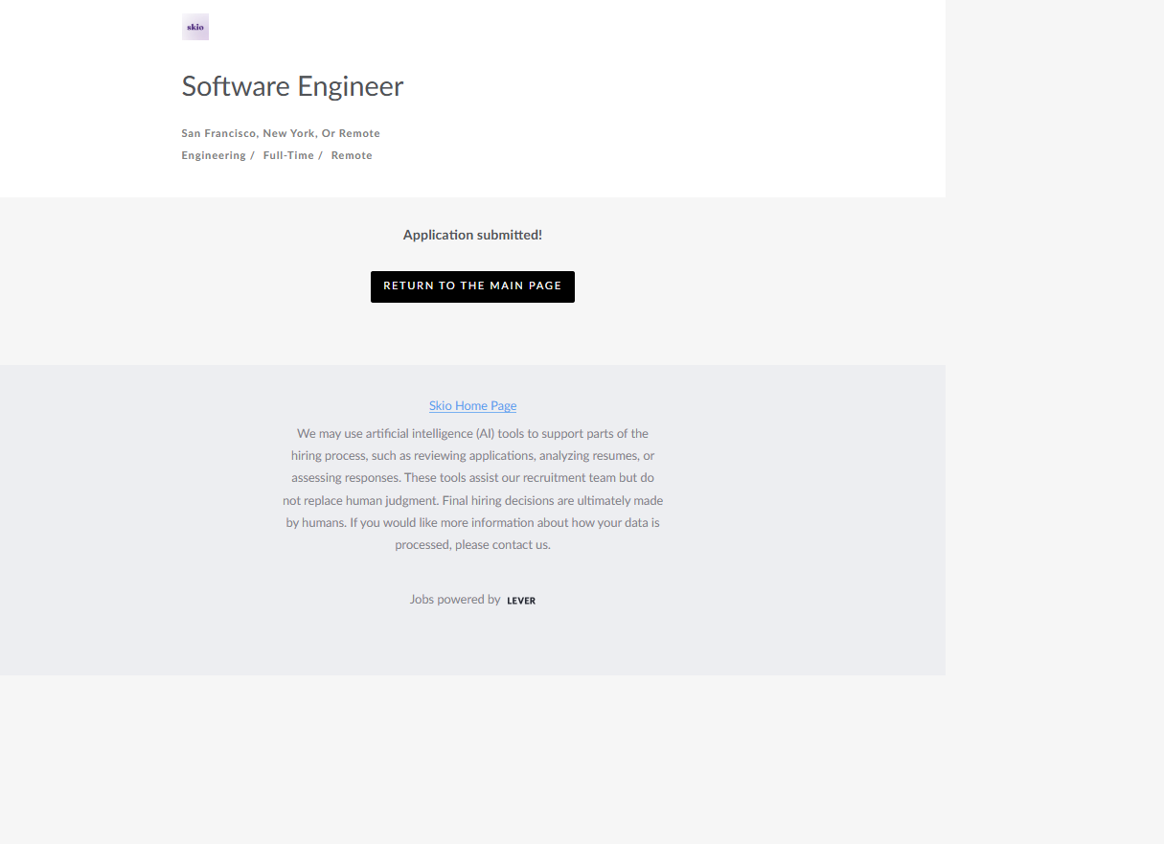
Task: Click the Lever logo in footer
Action: point(521,601)
